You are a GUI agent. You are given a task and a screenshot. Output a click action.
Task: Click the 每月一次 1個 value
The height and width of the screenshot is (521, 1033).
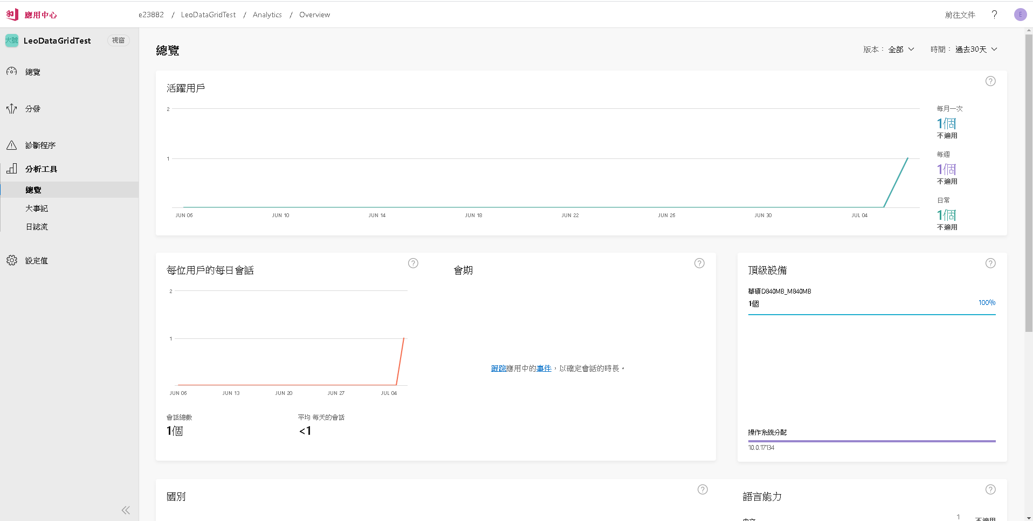(946, 123)
